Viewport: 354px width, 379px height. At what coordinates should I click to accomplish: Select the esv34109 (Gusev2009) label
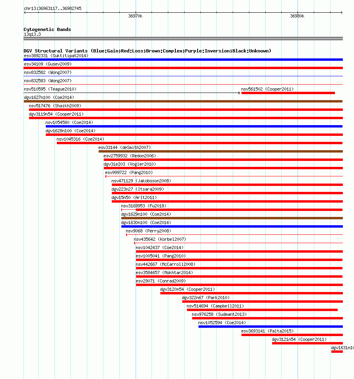48,64
